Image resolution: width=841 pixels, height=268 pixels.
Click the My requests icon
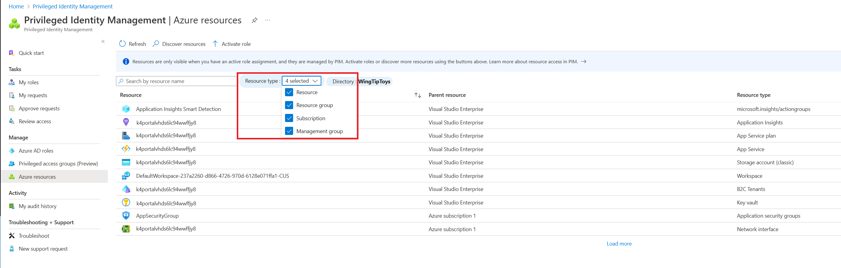coord(12,95)
